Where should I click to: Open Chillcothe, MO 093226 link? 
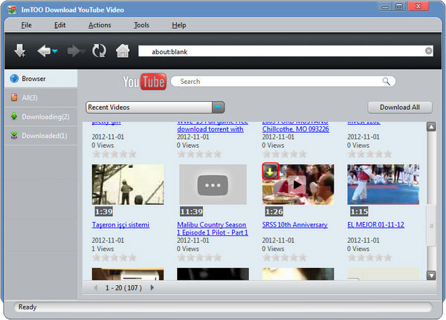tap(296, 129)
